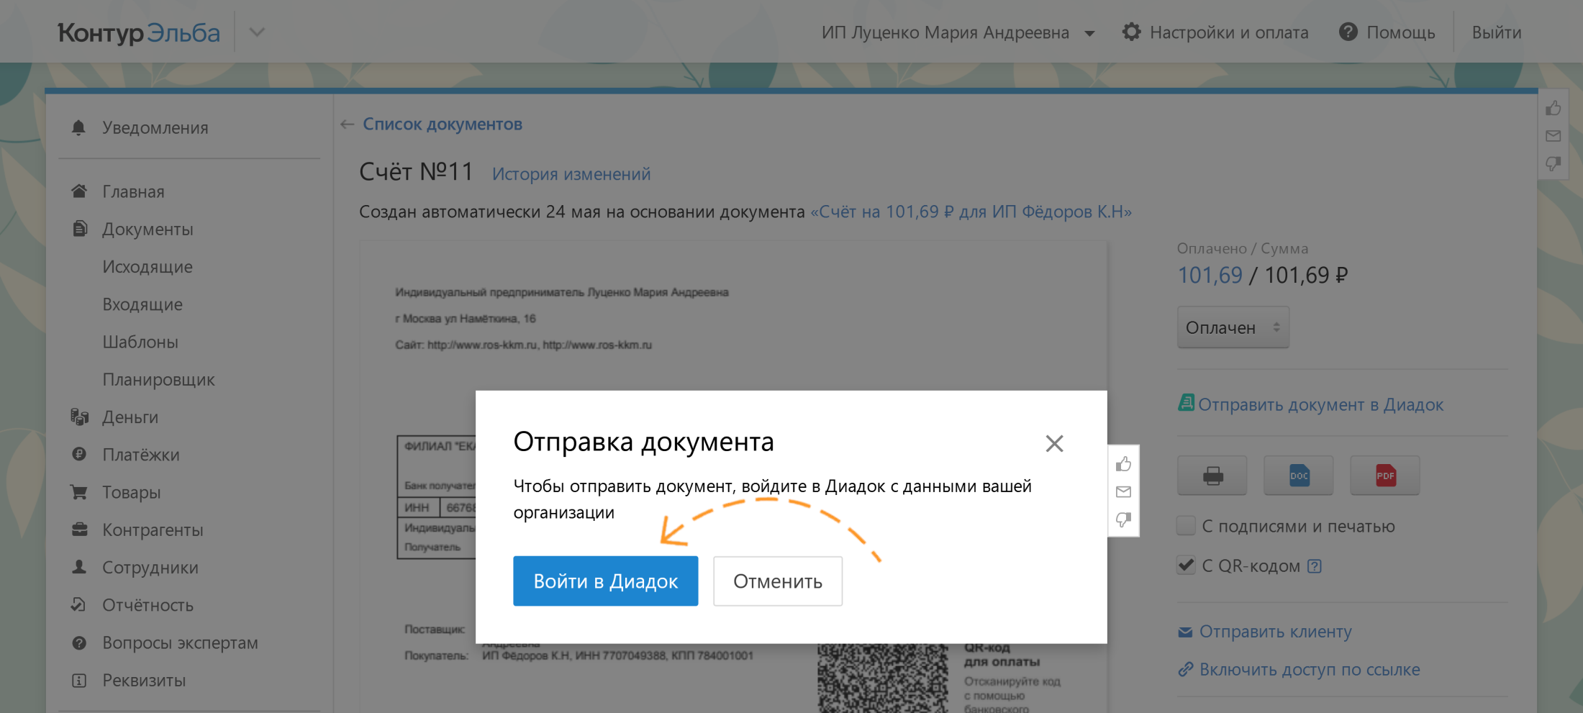
Task: Open Контрагенты from the sidebar
Action: point(153,530)
